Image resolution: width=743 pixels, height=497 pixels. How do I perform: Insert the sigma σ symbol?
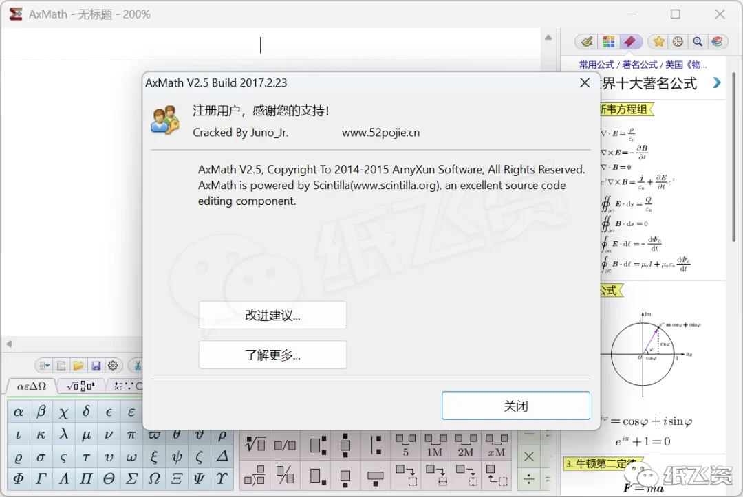pyautogui.click(x=41, y=456)
